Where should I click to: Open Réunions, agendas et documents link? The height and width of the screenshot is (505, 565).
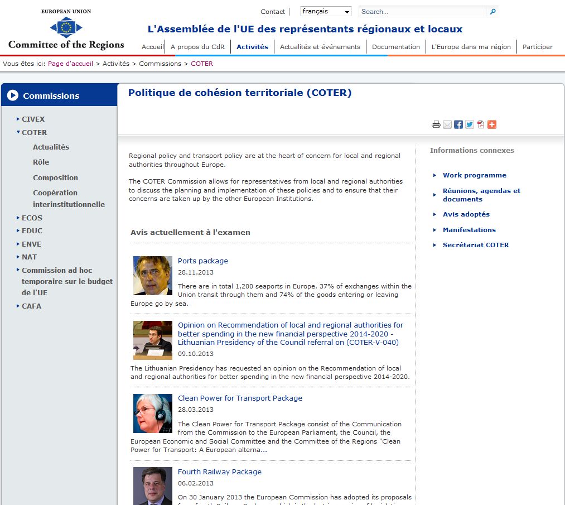pyautogui.click(x=481, y=195)
